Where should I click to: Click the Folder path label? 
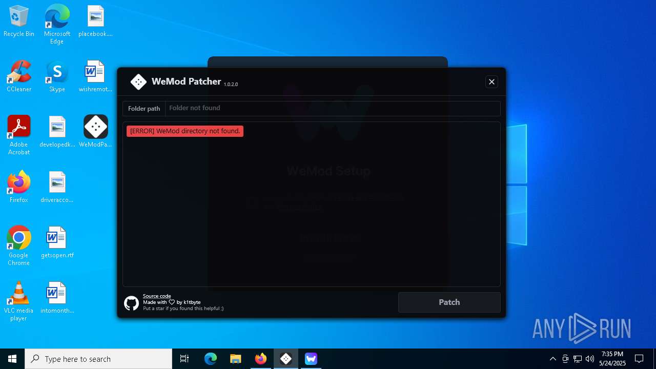point(144,109)
